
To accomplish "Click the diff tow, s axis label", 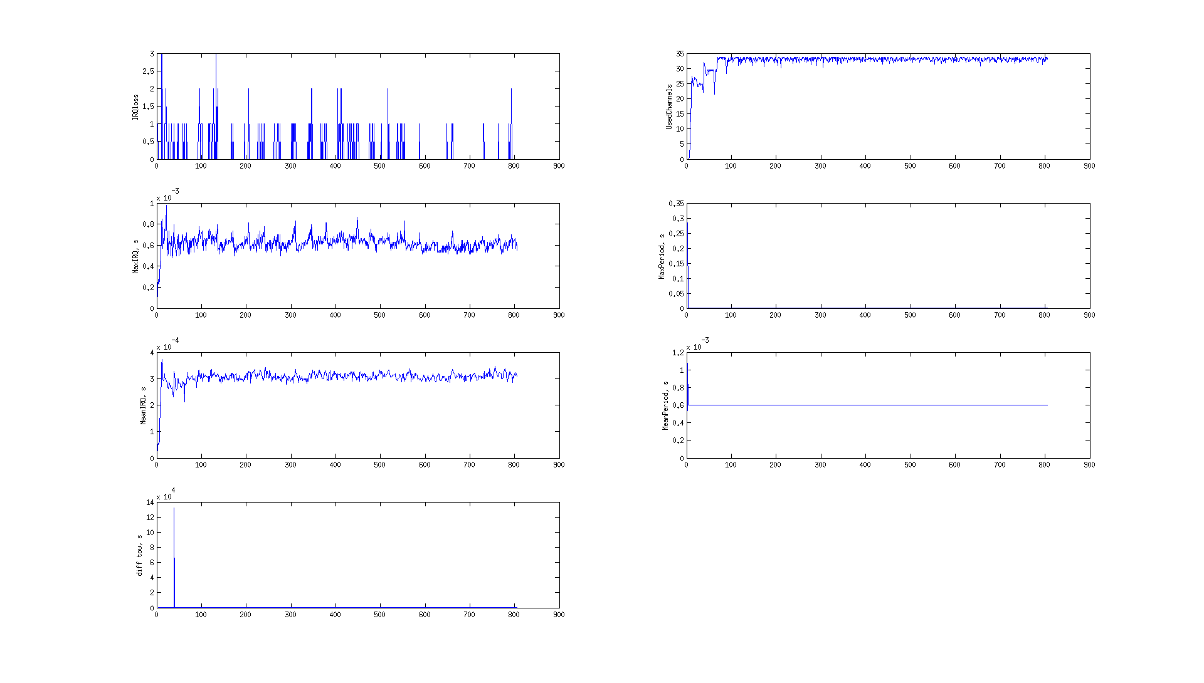I will pyautogui.click(x=139, y=555).
